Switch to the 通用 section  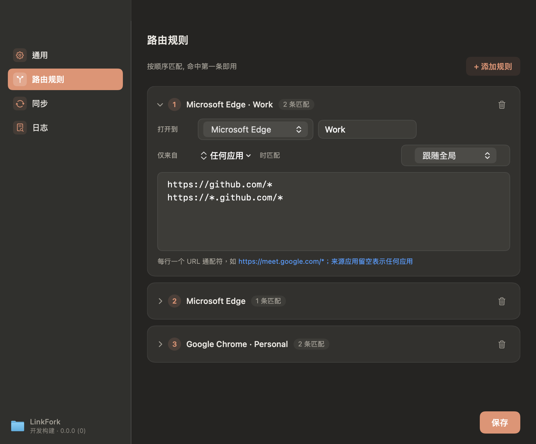(x=65, y=55)
